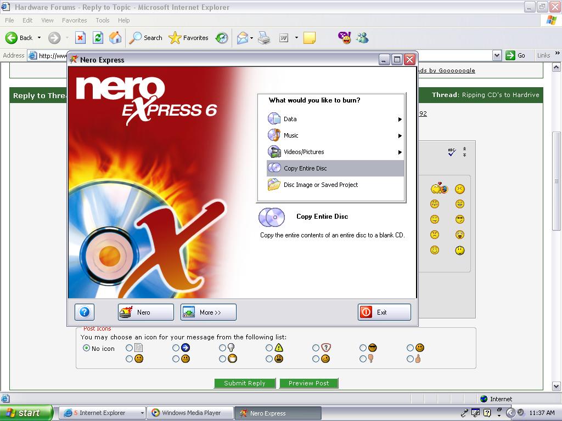Choose the Data burn option
The image size is (562, 421).
(x=335, y=119)
